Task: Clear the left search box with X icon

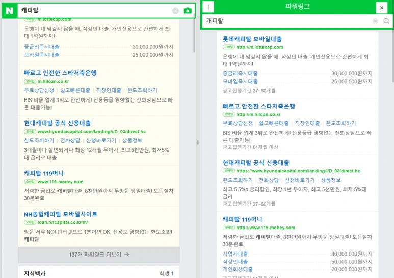Action: [x=176, y=11]
